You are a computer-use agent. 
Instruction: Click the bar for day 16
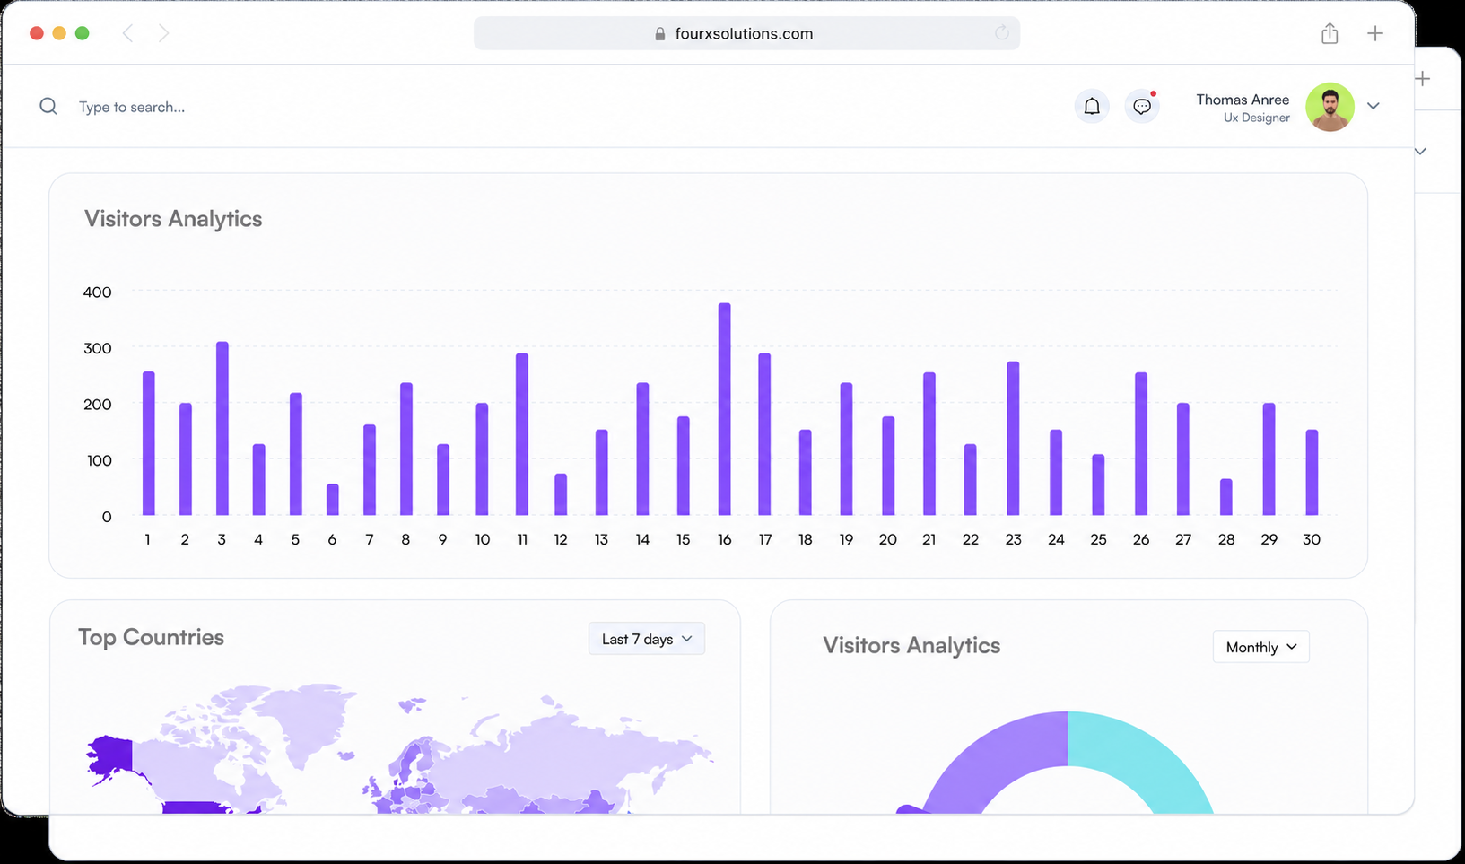pyautogui.click(x=725, y=409)
